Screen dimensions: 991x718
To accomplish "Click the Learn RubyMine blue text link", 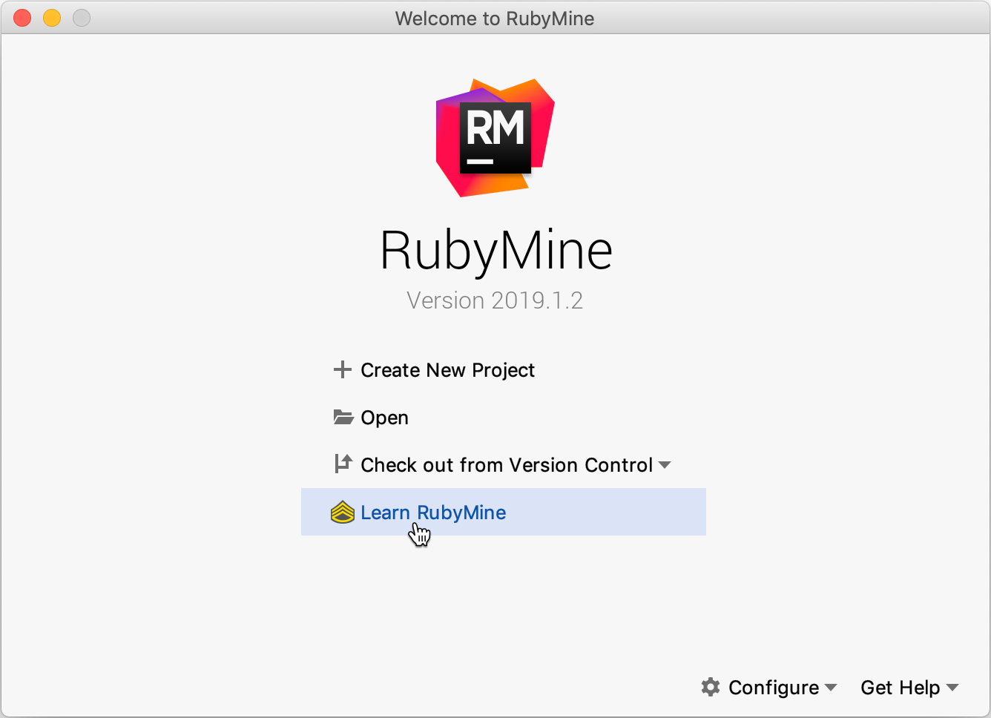I will [x=432, y=512].
